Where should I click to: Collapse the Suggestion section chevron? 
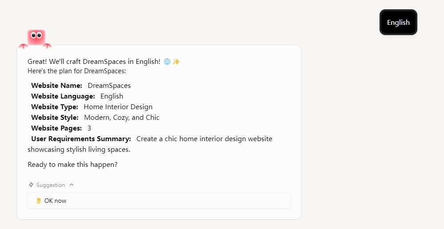pos(72,185)
